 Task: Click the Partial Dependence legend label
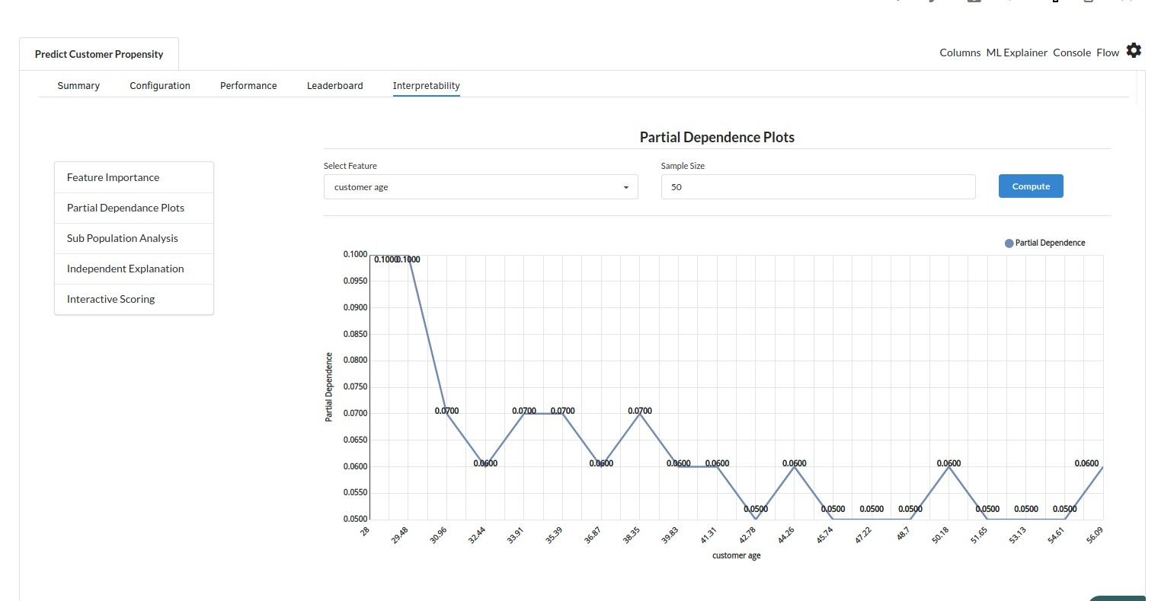pos(1050,243)
